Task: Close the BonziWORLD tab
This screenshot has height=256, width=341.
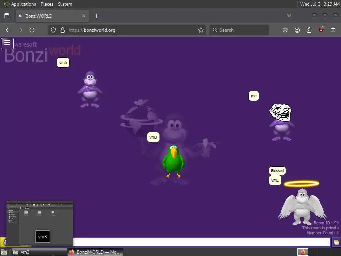Action: (84, 16)
